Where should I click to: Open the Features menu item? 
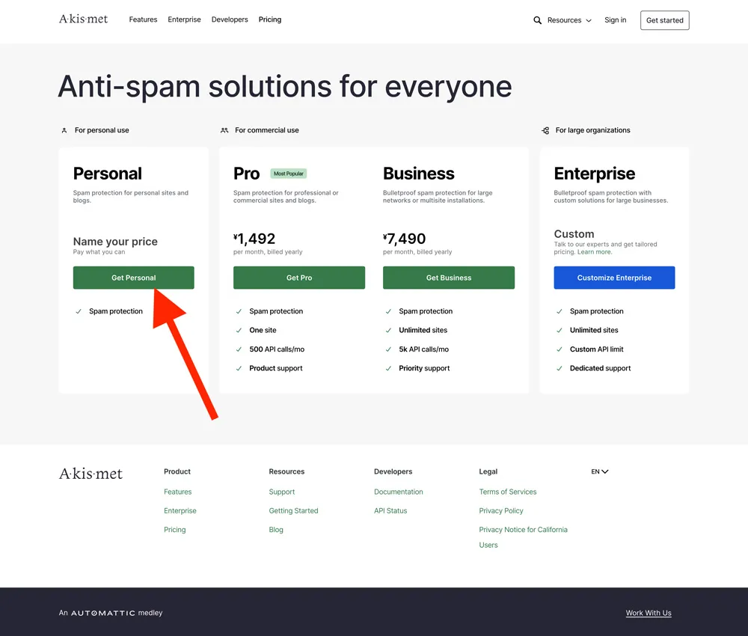point(143,19)
